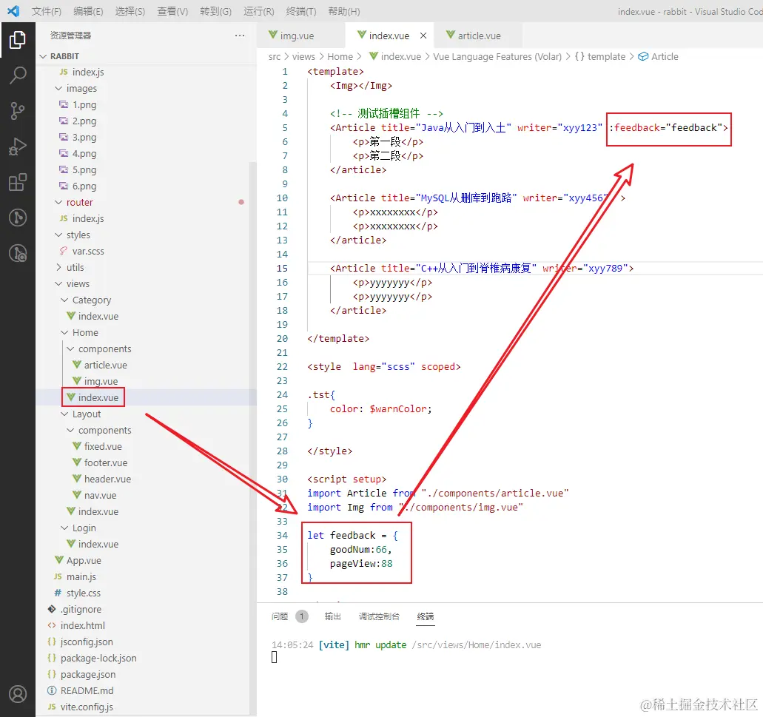This screenshot has width=763, height=717.
Task: Open the 帮助(H) menu
Action: [343, 11]
